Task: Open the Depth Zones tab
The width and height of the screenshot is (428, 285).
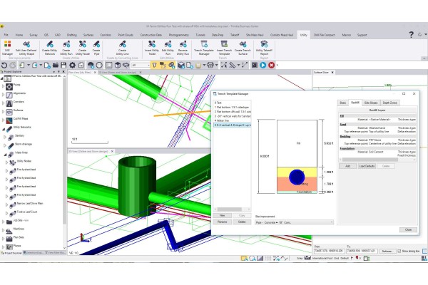Action: tap(390, 103)
